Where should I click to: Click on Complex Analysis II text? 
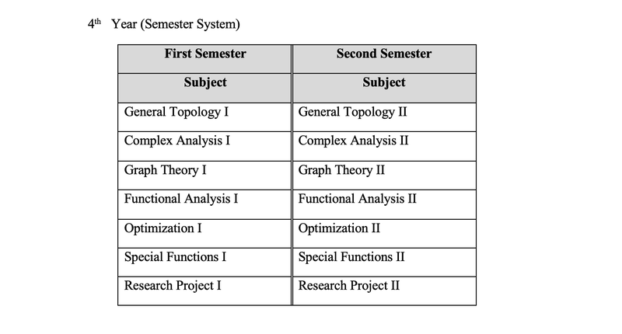353,141
